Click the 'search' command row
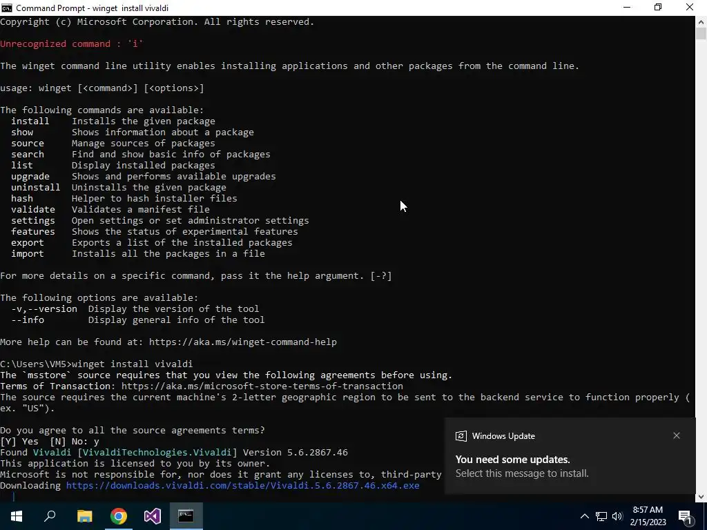The width and height of the screenshot is (707, 530). [141, 154]
